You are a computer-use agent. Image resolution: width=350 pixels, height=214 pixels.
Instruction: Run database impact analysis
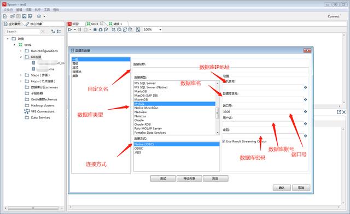(119, 29)
